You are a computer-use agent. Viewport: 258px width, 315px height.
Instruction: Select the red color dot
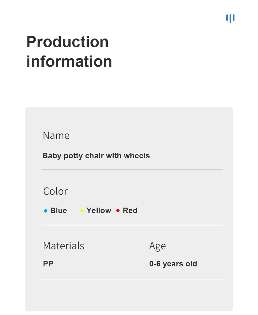click(x=118, y=211)
